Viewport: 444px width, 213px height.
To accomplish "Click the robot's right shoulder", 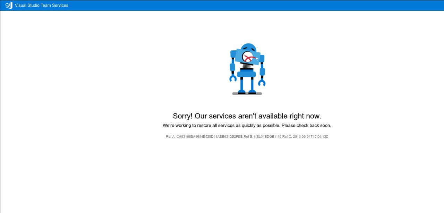I will [x=262, y=58].
